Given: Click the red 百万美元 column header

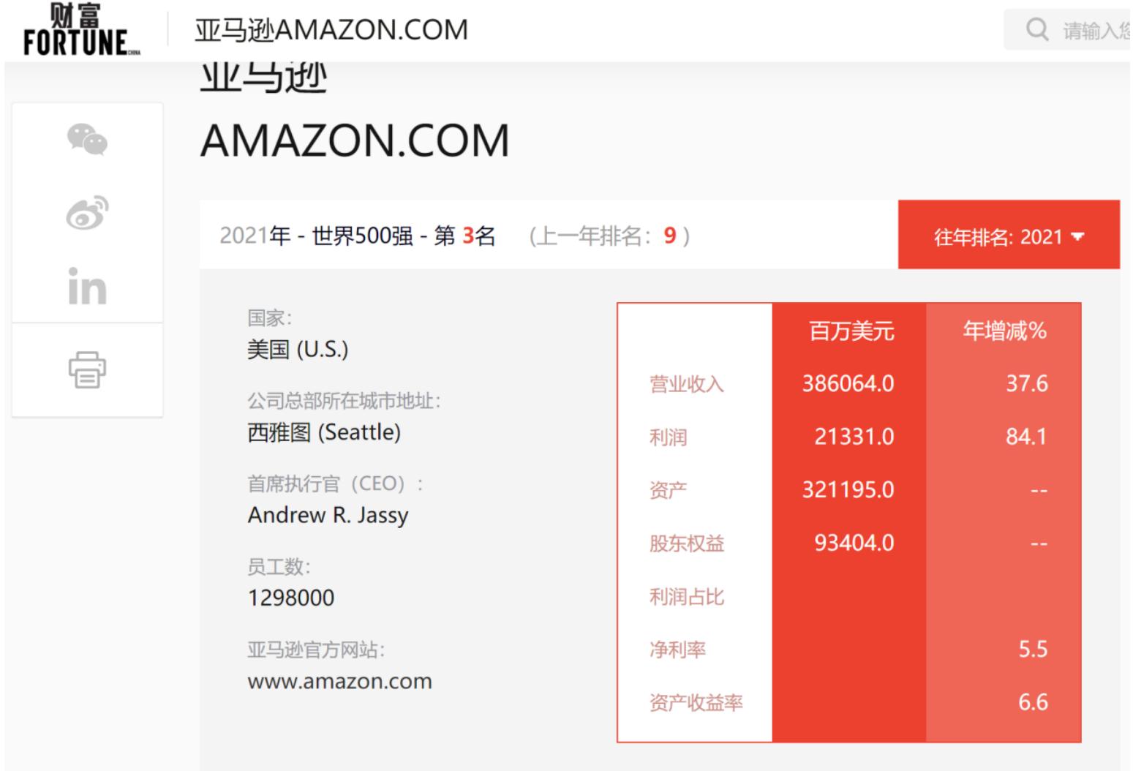Looking at the screenshot, I should tap(851, 332).
